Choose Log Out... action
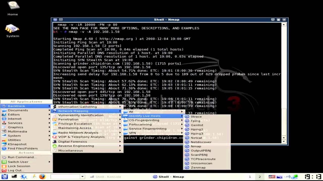 26,170
